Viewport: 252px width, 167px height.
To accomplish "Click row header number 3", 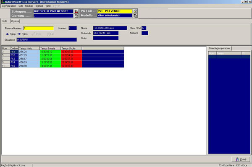I will pyautogui.click(x=5, y=52).
